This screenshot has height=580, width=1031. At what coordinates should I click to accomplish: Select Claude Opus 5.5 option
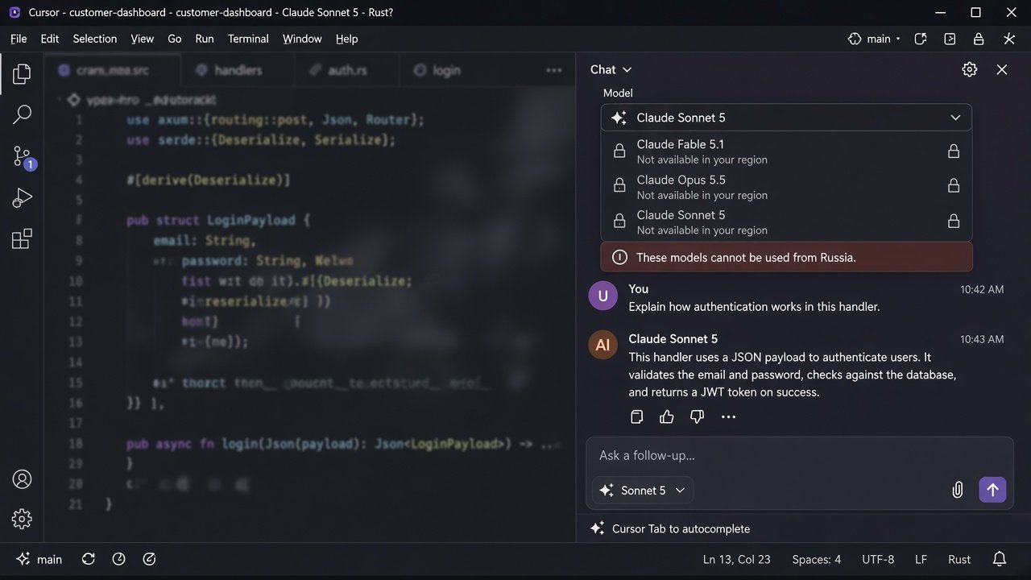point(786,187)
